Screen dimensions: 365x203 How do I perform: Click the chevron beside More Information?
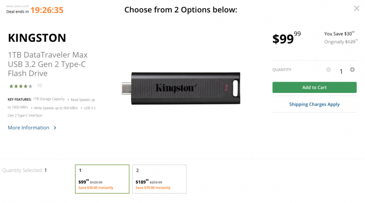pos(55,128)
